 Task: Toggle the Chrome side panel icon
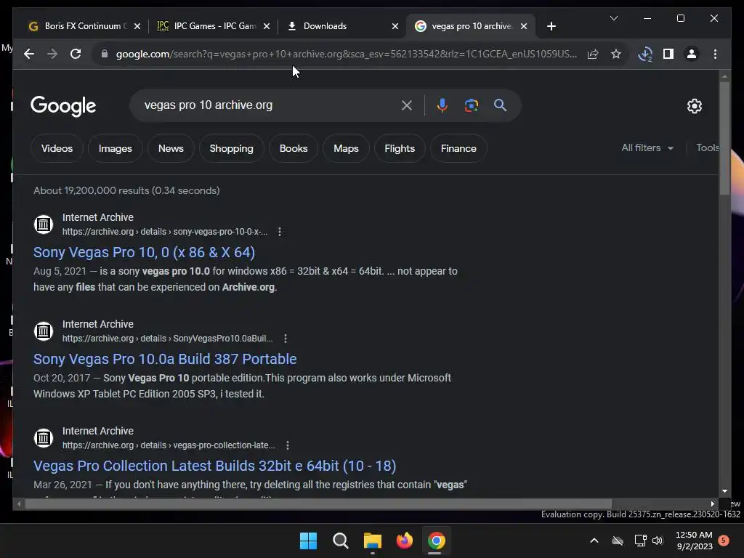(668, 54)
